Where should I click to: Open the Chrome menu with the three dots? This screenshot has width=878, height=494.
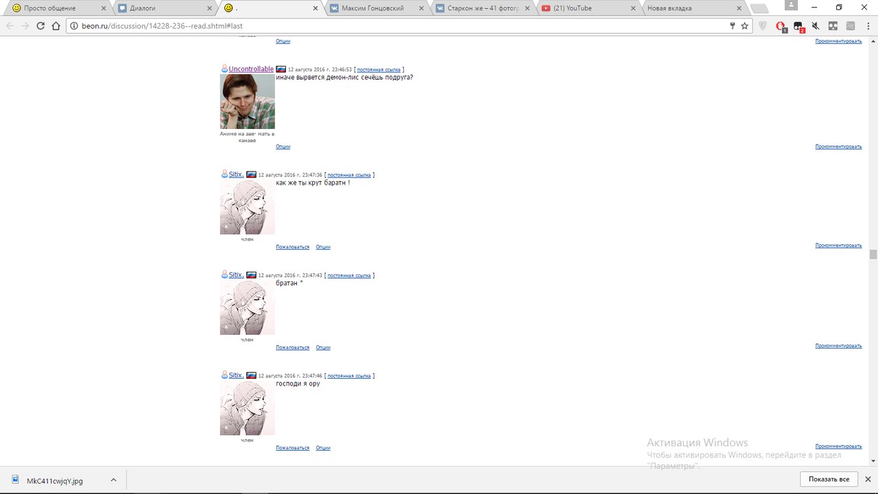point(867,26)
